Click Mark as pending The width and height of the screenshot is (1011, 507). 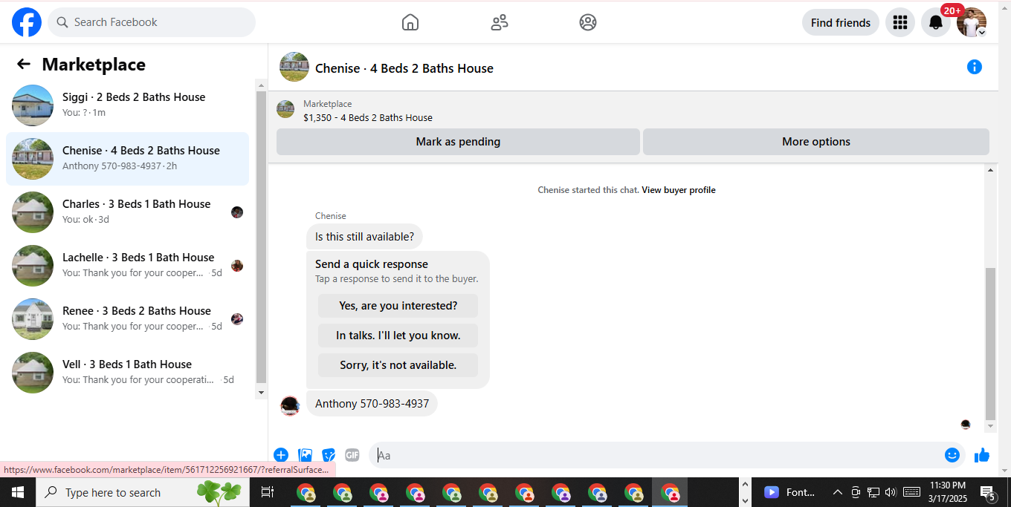(x=458, y=142)
